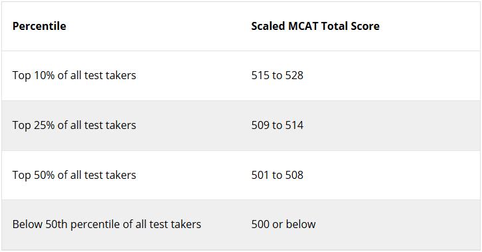Click the '501 to 508' score cell

[x=278, y=175]
